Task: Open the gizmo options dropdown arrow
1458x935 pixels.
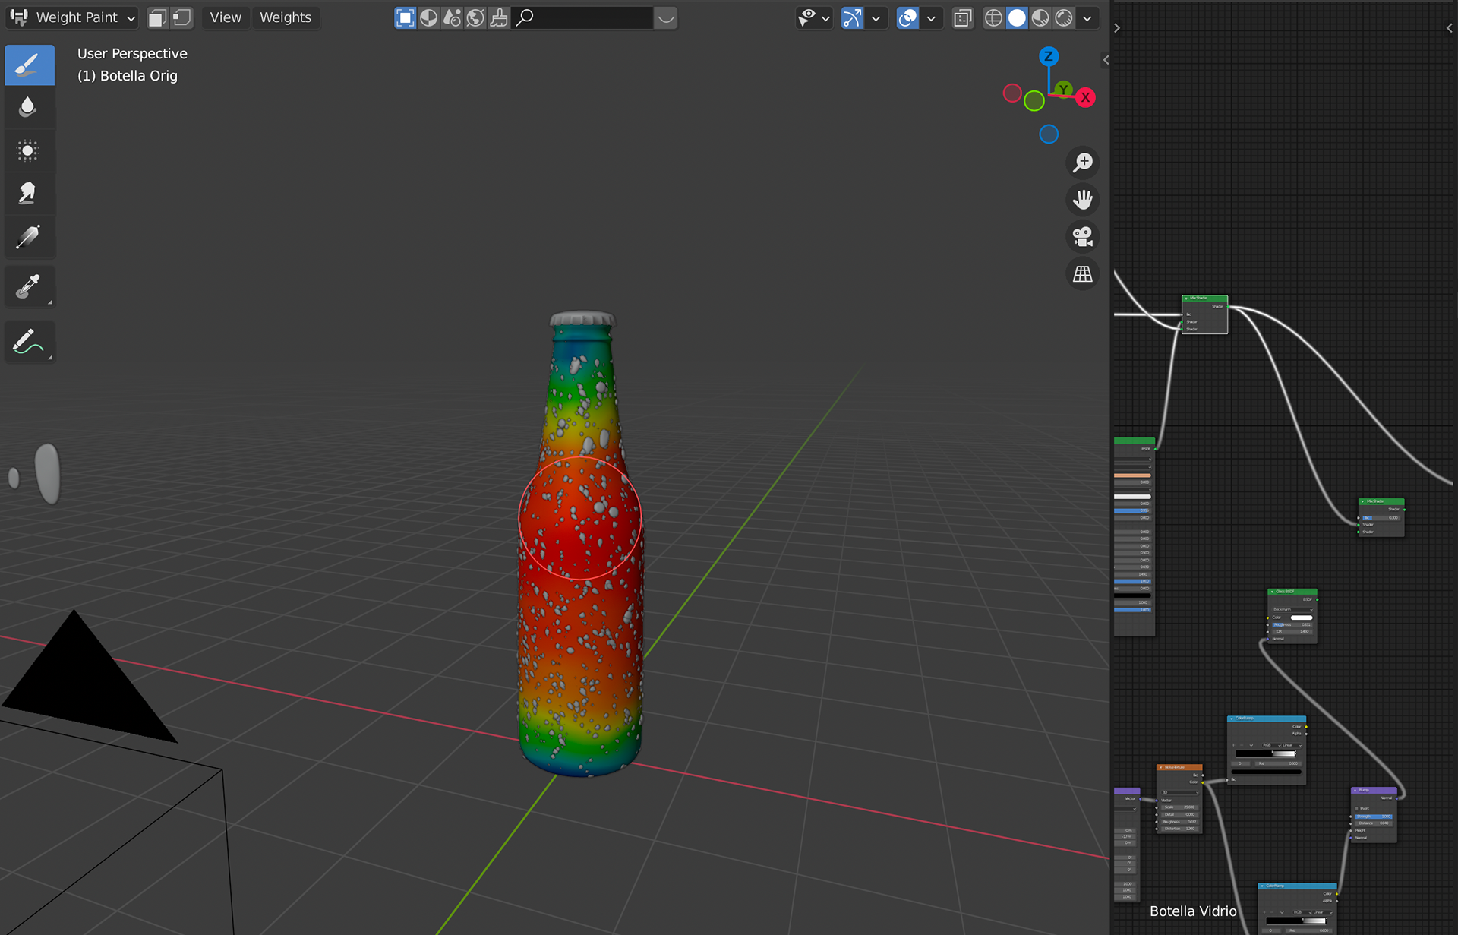Action: pos(876,17)
